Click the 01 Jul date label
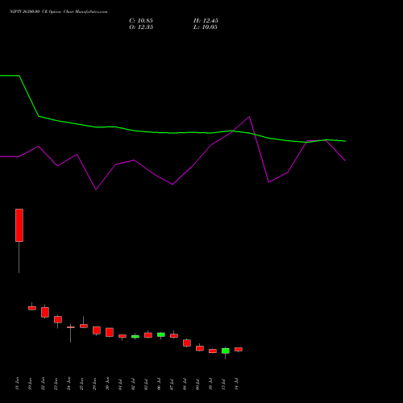This screenshot has height=403, width=403. pos(120,384)
